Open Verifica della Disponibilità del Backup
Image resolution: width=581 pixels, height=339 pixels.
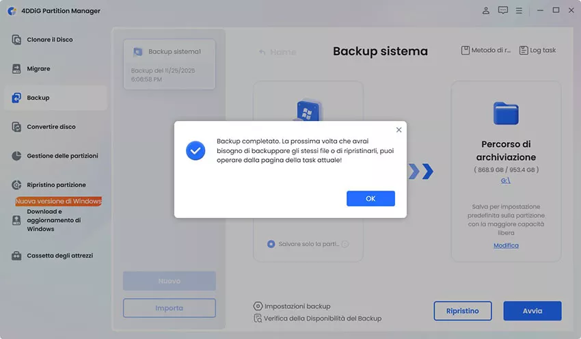point(317,318)
